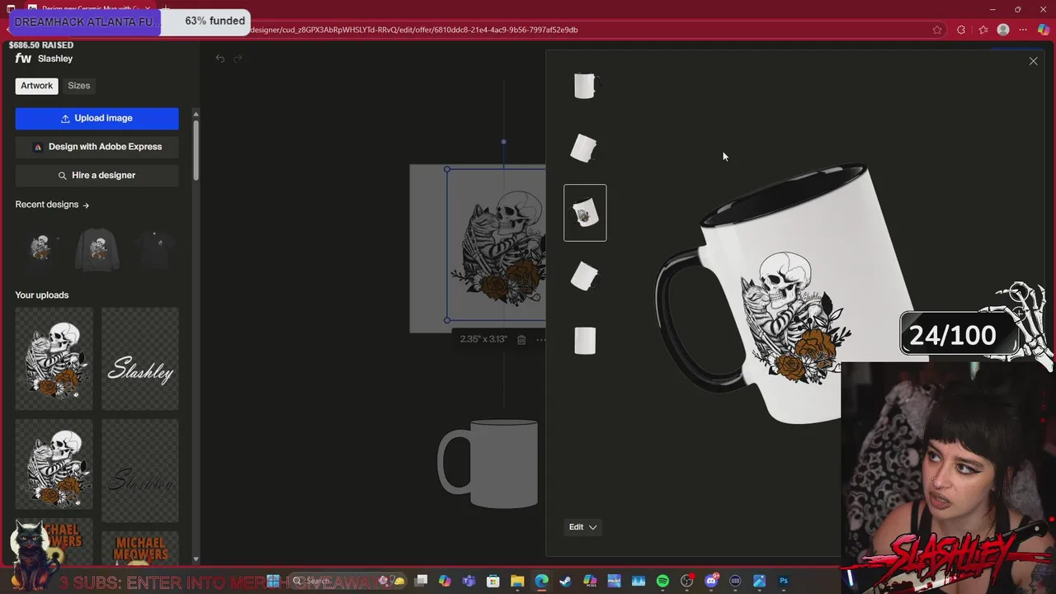Click the favorites star in address bar
Viewport: 1056px width, 594px height.
(x=937, y=30)
